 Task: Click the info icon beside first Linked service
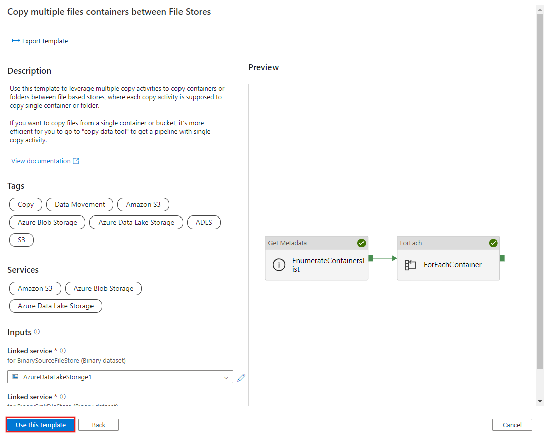point(63,351)
